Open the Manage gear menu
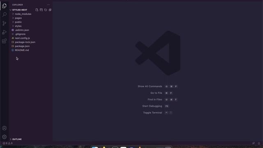Viewport: 263px width, 148px height. (x=5, y=137)
